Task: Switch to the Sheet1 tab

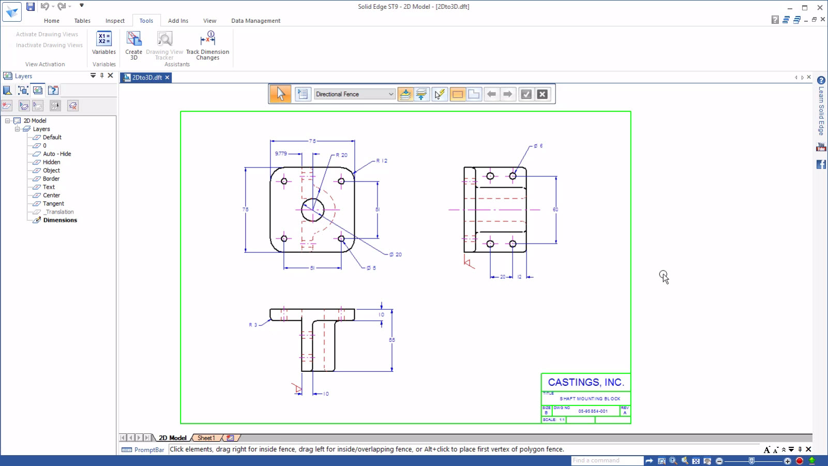Action: pyautogui.click(x=206, y=438)
